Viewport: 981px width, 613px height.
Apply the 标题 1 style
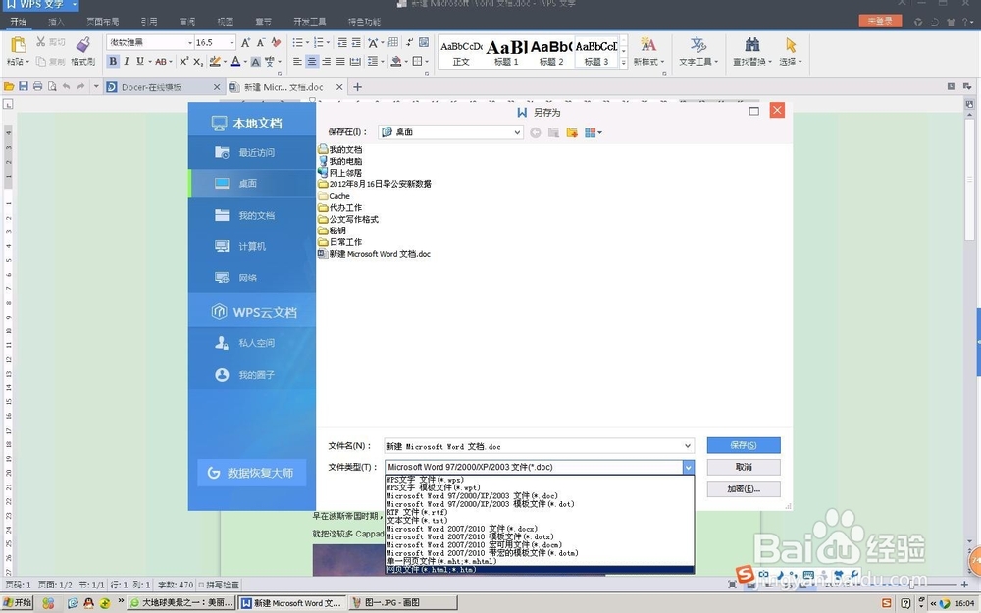click(506, 51)
